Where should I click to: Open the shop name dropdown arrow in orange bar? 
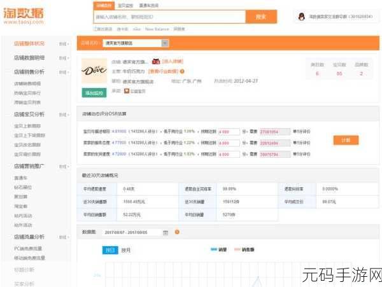click(165, 43)
